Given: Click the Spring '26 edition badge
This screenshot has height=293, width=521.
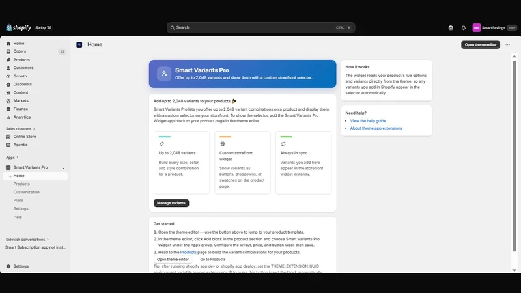Looking at the screenshot, I should [x=44, y=27].
